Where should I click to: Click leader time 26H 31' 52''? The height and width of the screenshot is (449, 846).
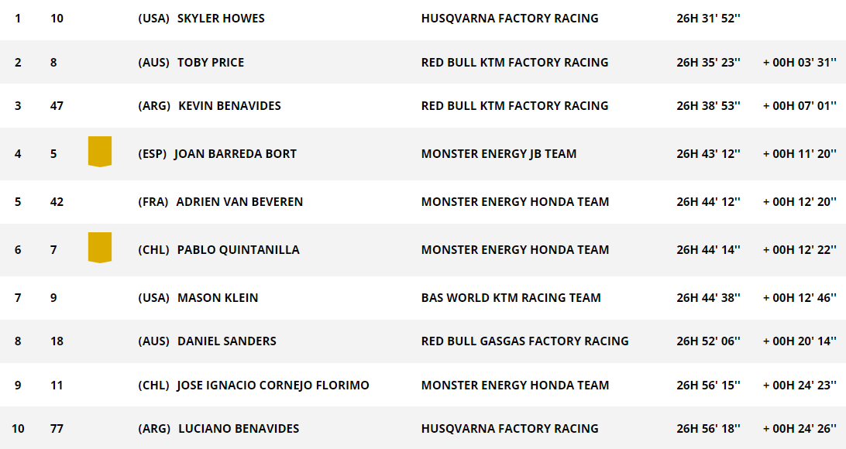[x=708, y=19]
